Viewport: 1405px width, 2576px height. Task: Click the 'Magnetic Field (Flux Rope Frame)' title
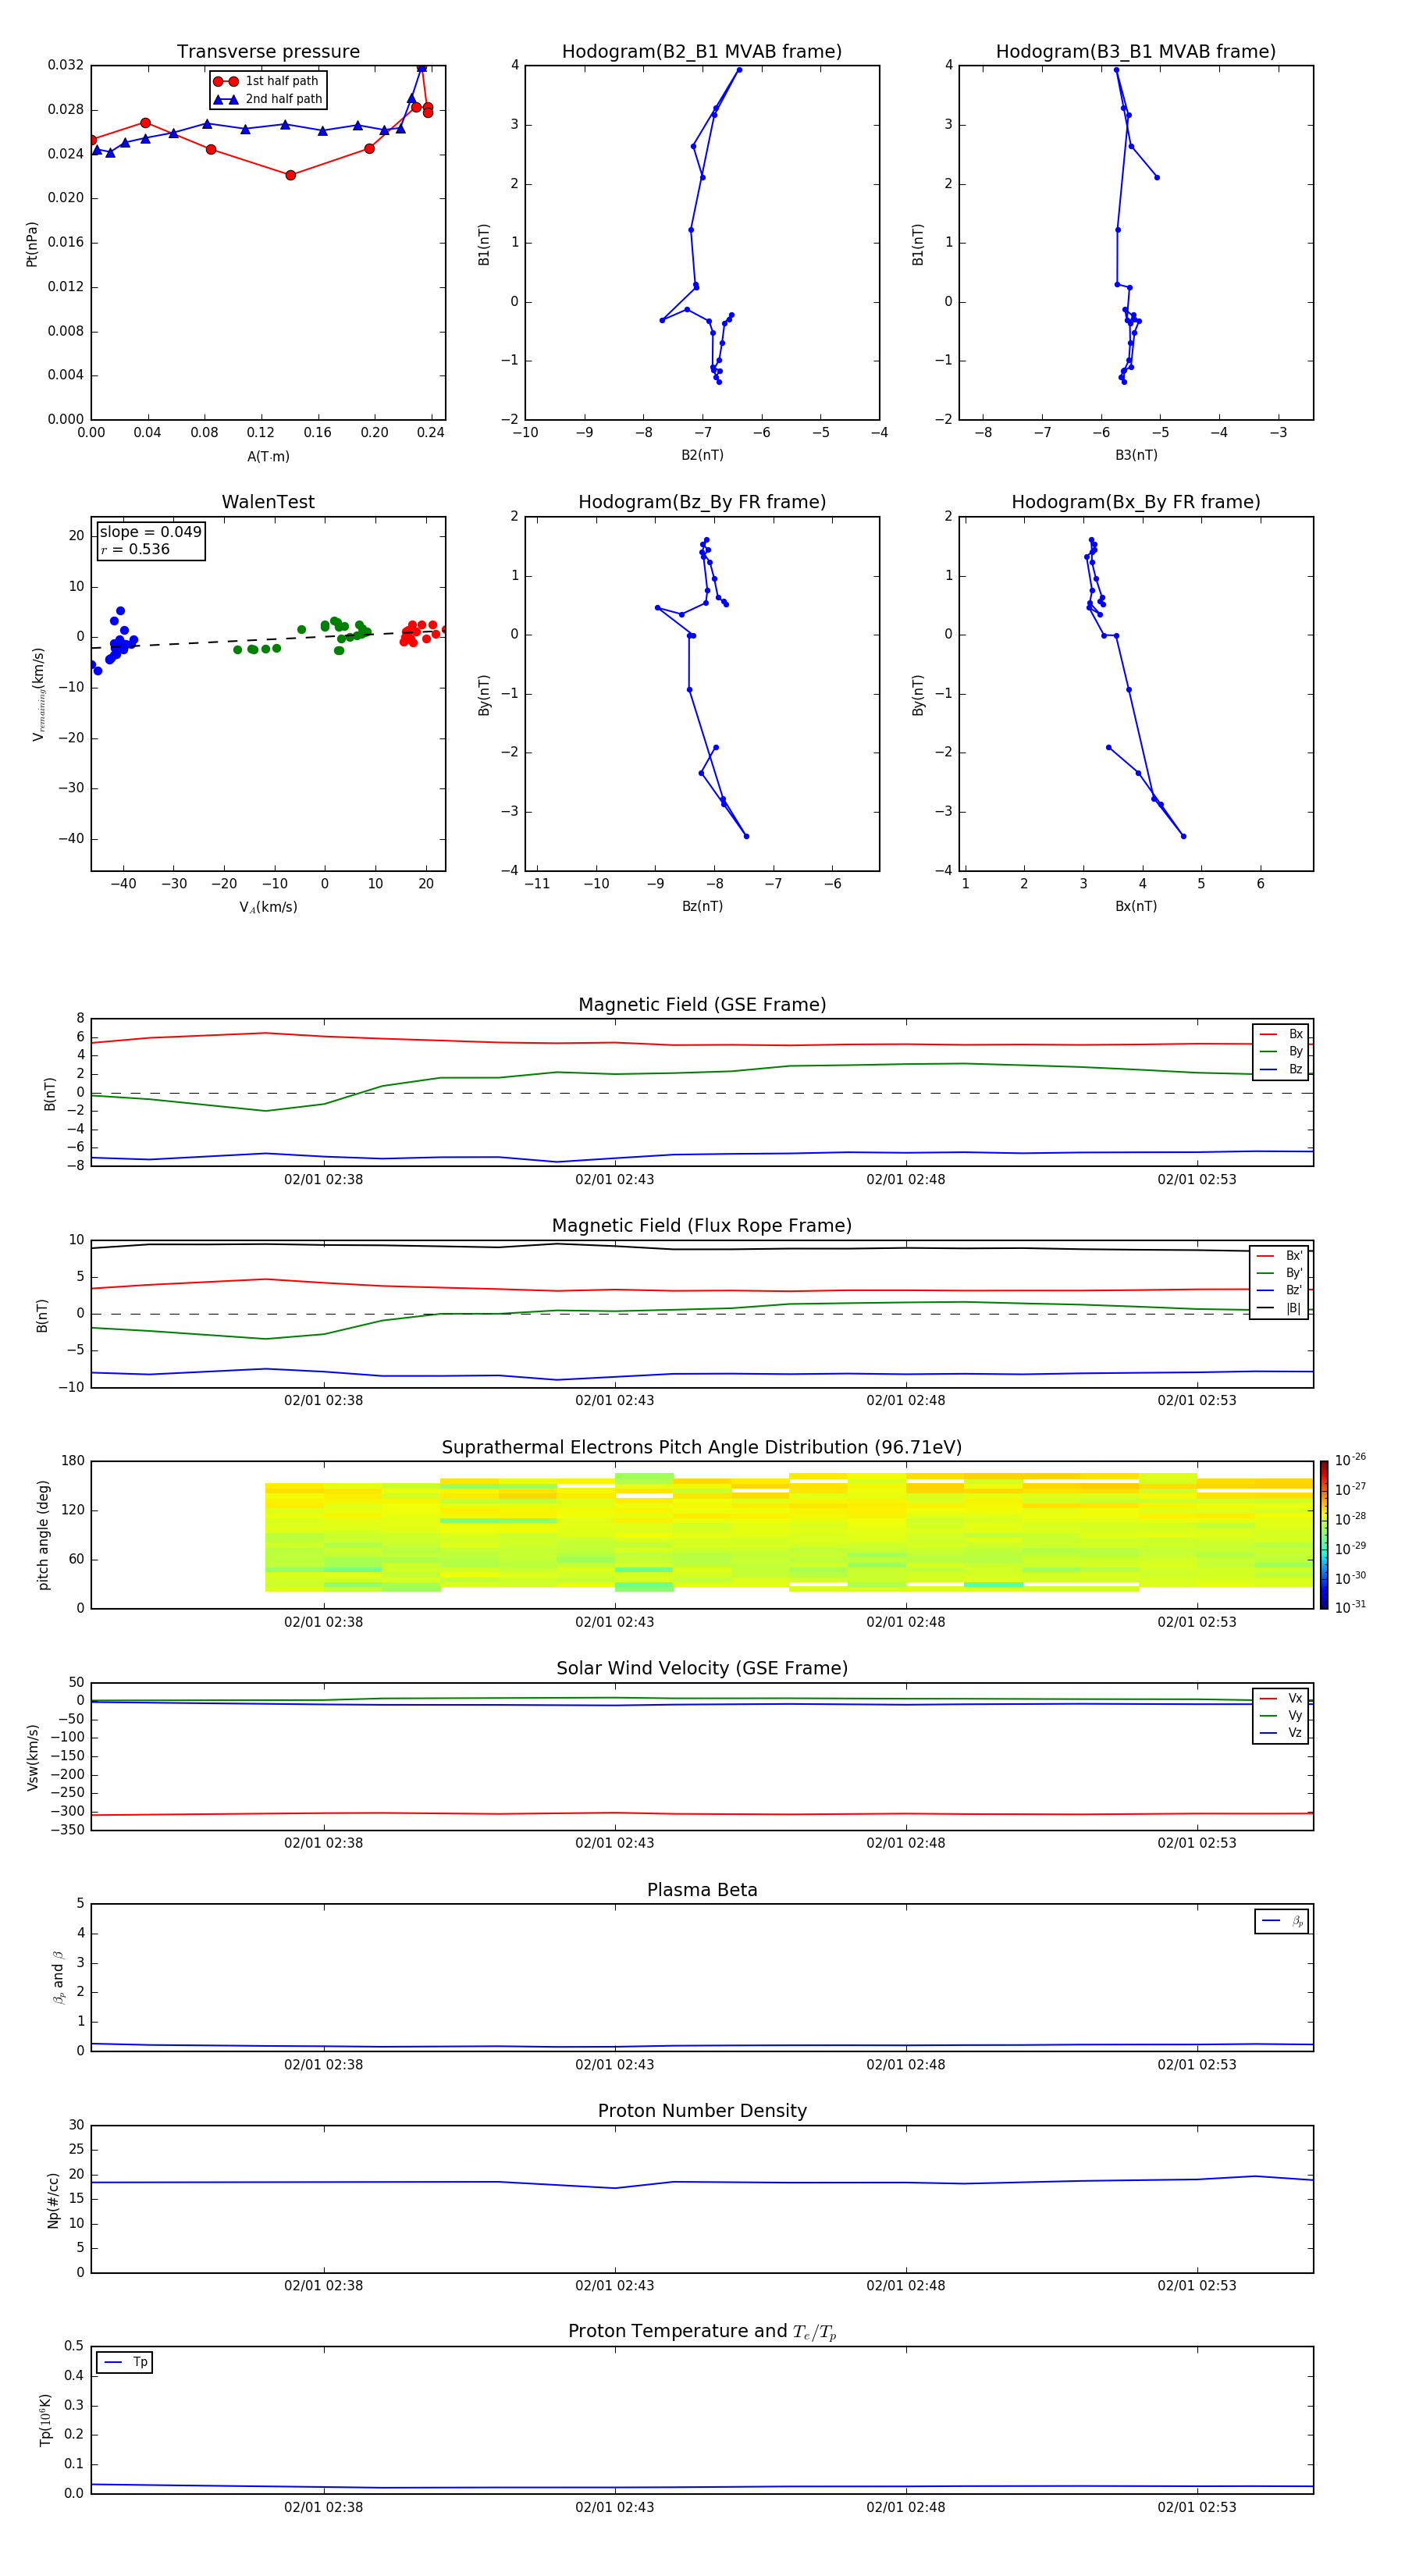pyautogui.click(x=702, y=1226)
